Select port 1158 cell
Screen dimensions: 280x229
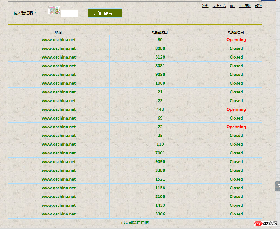(x=160, y=188)
